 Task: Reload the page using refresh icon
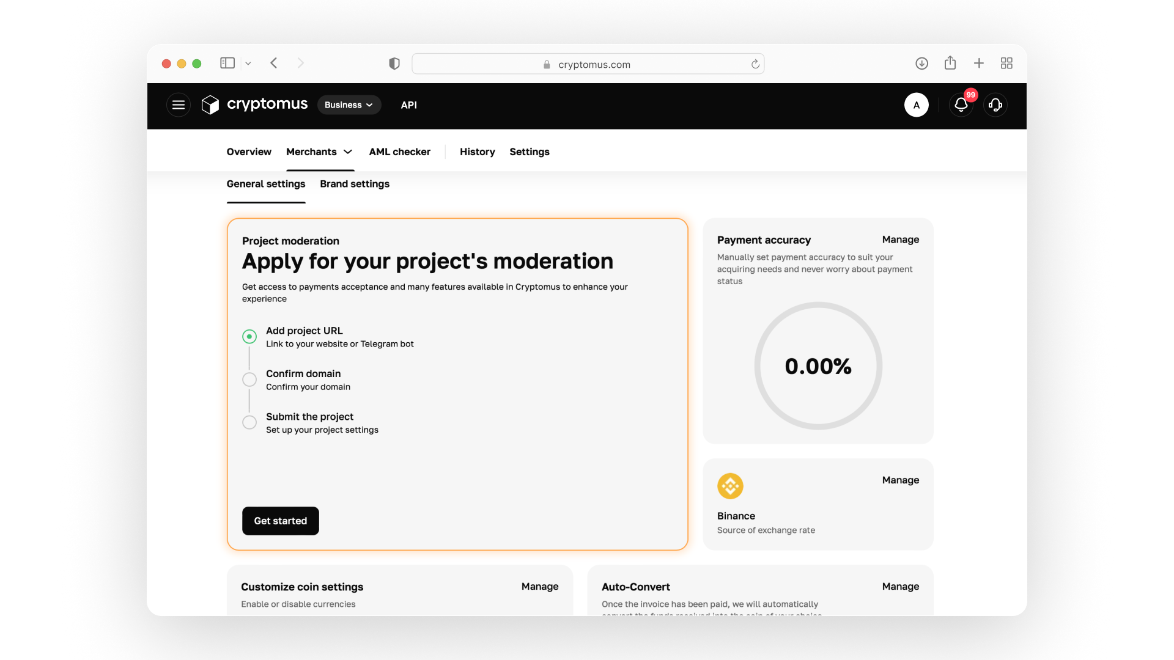tap(756, 64)
